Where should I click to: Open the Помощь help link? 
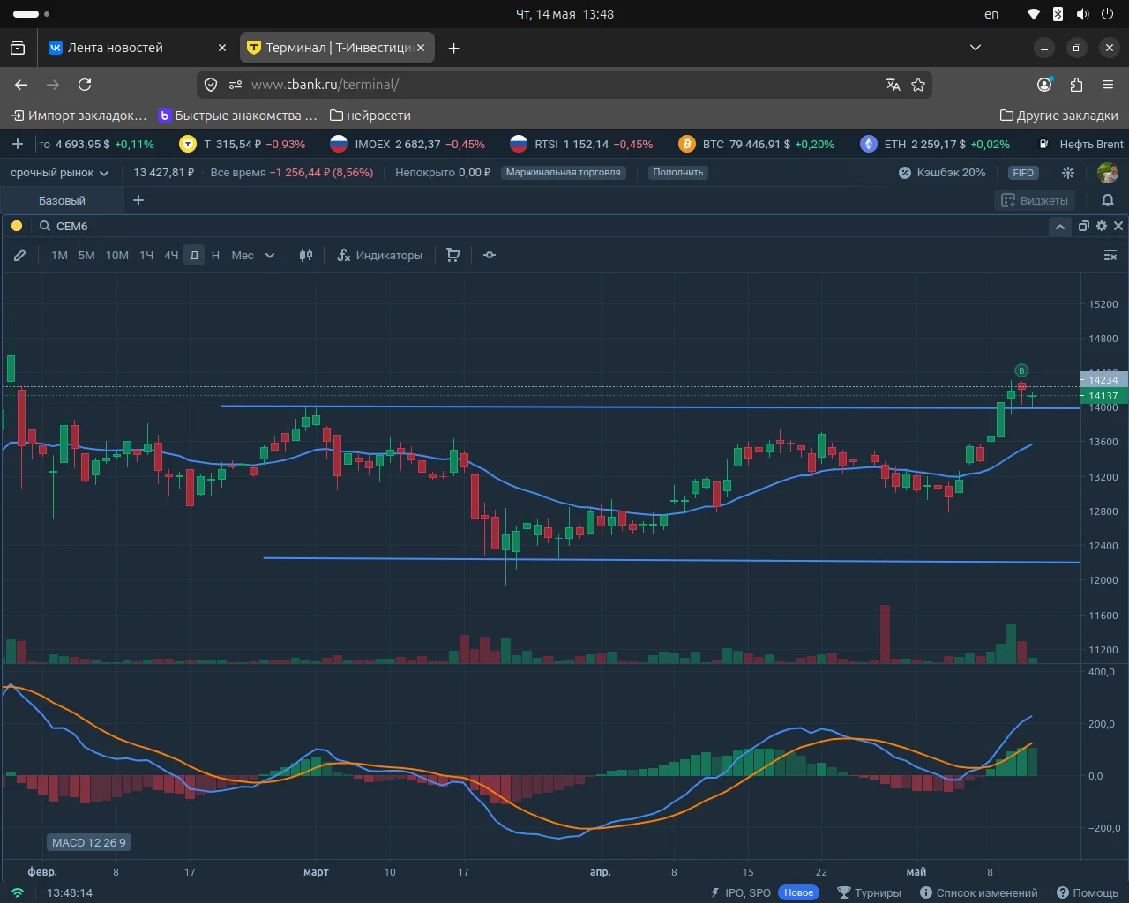click(1088, 892)
